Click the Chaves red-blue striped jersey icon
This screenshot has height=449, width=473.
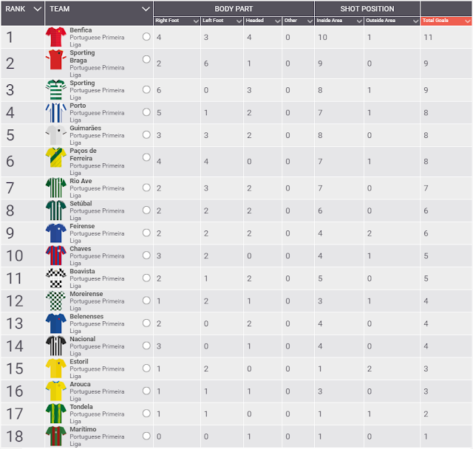click(x=56, y=256)
